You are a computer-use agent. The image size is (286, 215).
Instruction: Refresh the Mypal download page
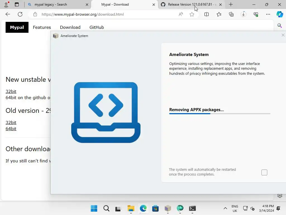20,14
